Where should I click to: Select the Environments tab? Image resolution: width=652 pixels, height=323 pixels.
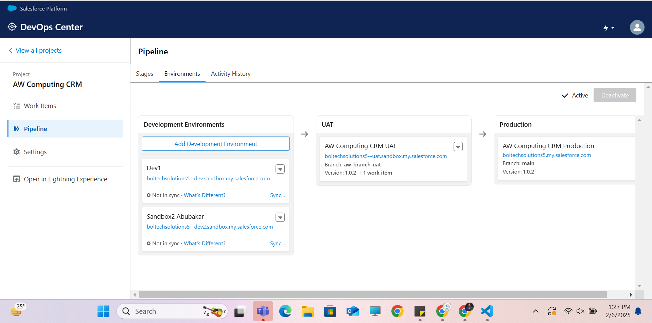[x=182, y=74]
